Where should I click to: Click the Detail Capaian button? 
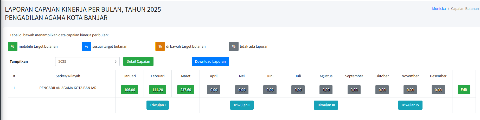pyautogui.click(x=138, y=61)
